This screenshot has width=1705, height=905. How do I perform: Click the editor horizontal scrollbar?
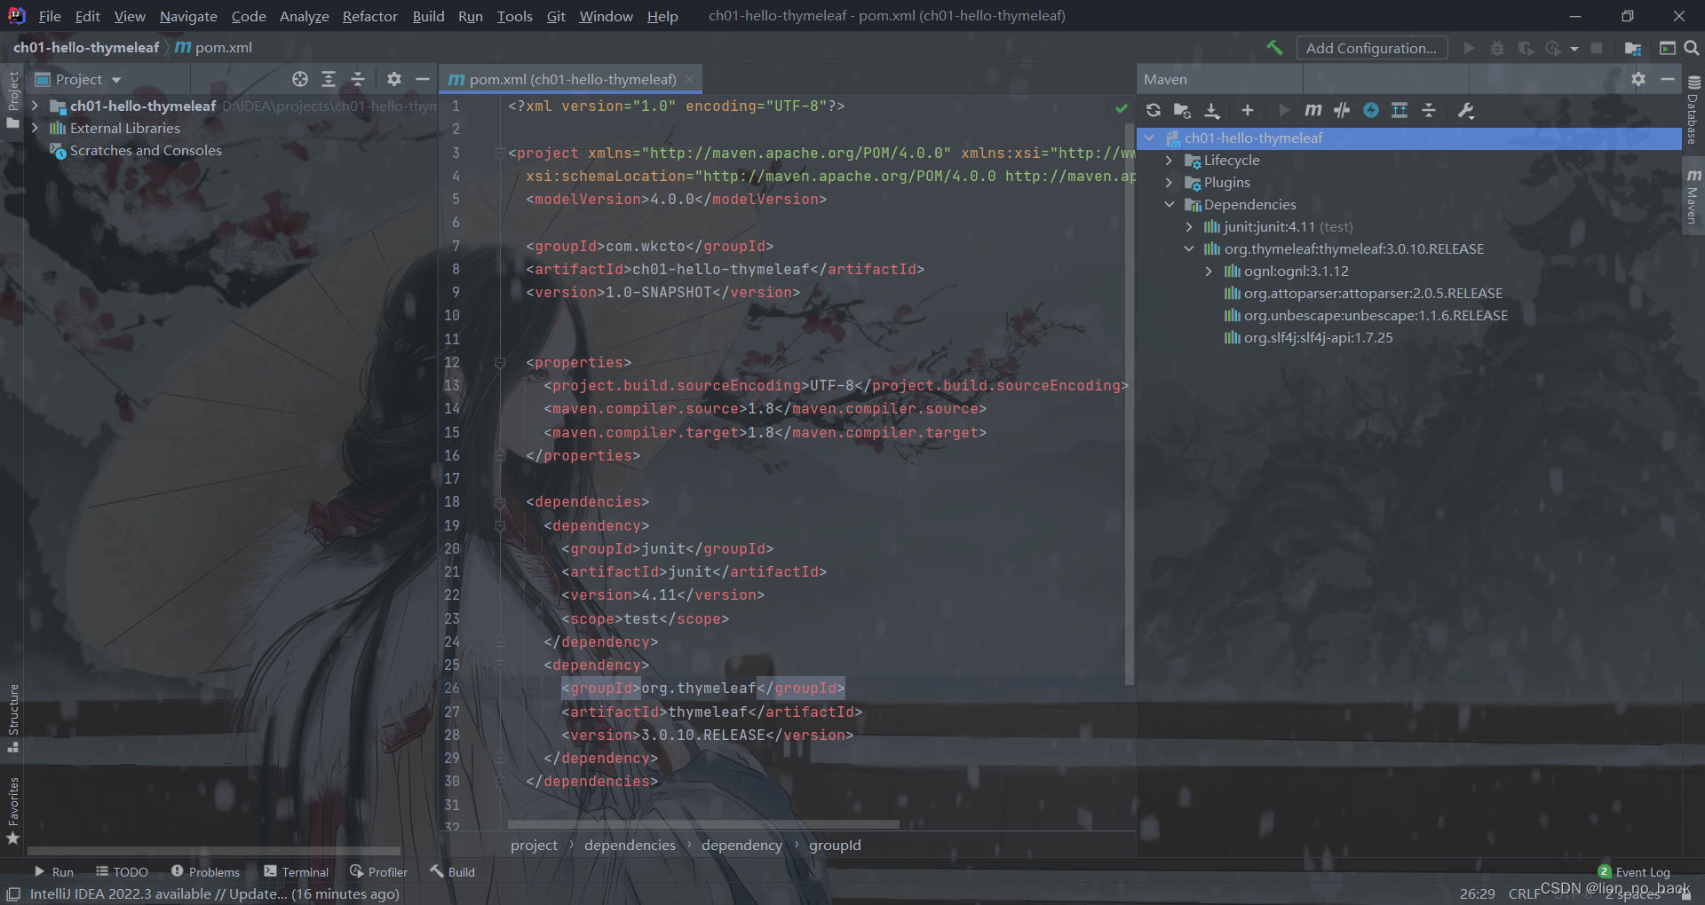pyautogui.click(x=703, y=824)
